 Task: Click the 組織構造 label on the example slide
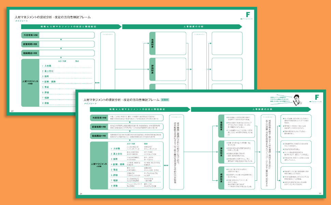(x=99, y=136)
